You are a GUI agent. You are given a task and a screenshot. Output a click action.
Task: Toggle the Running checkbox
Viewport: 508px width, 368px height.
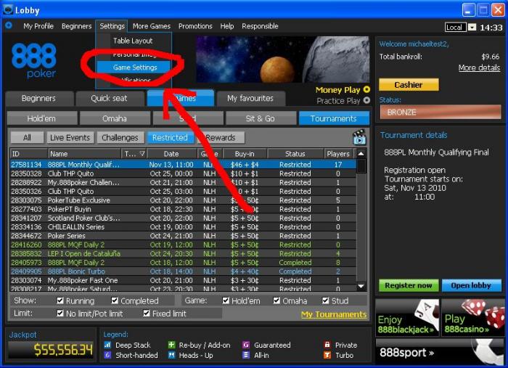coord(60,300)
